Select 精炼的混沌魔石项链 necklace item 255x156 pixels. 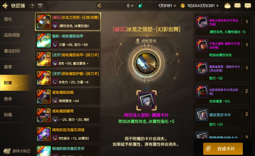click(x=68, y=134)
